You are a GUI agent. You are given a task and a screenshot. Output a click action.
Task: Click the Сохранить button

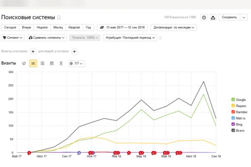229,18
